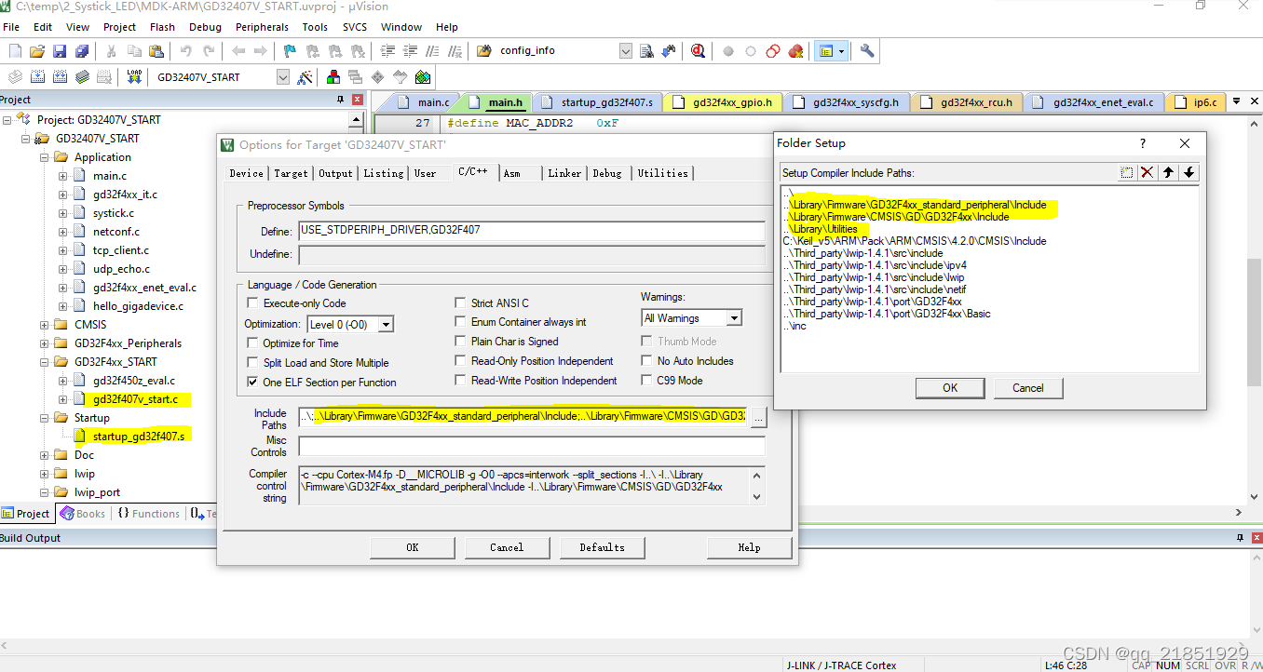Expand the Doc folder node
1263x672 pixels.
[44, 455]
